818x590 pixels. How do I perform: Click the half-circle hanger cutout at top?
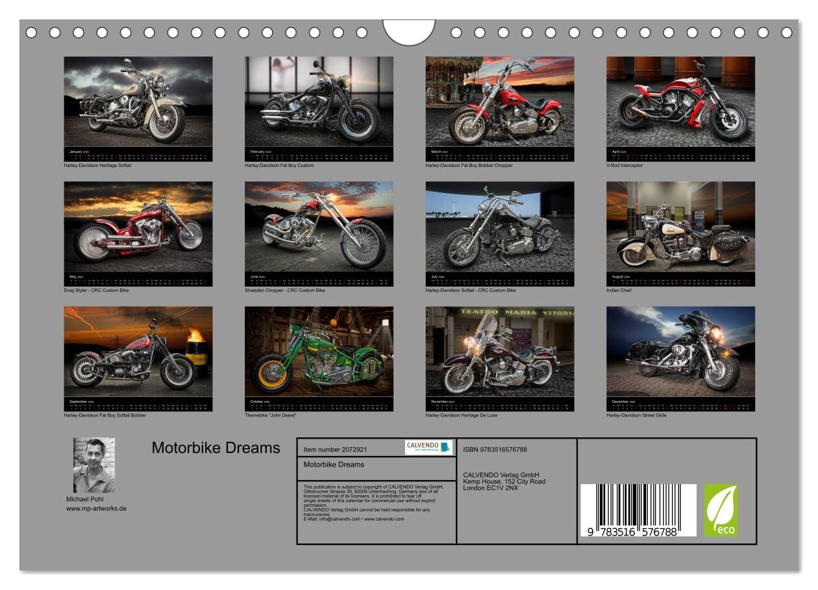coord(409,32)
